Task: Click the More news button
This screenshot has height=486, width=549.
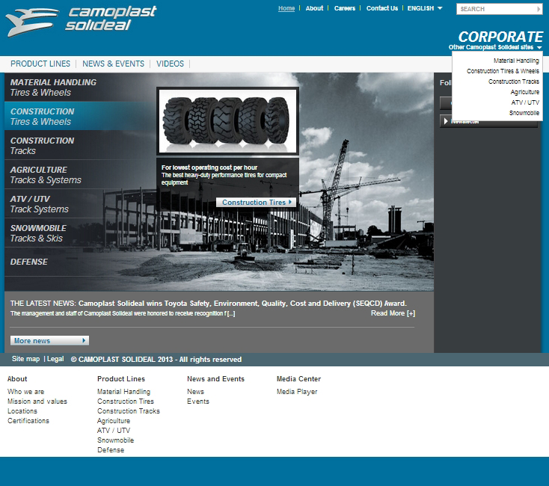Action: [x=49, y=340]
